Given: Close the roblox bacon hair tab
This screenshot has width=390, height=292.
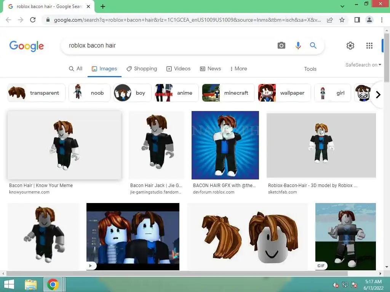Looking at the screenshot, I should (88, 6).
